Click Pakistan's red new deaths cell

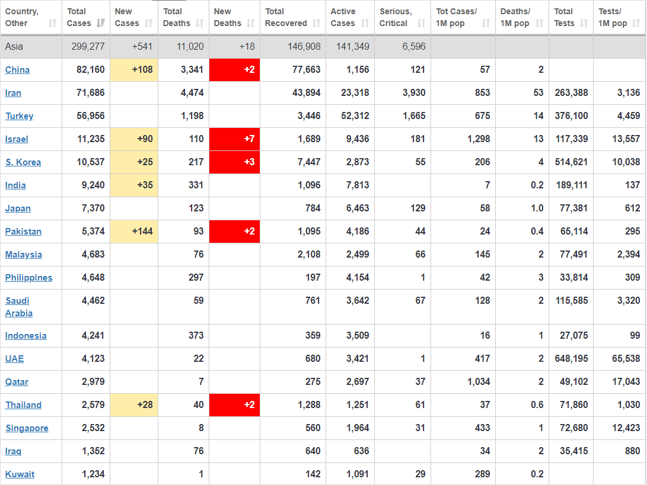(234, 232)
